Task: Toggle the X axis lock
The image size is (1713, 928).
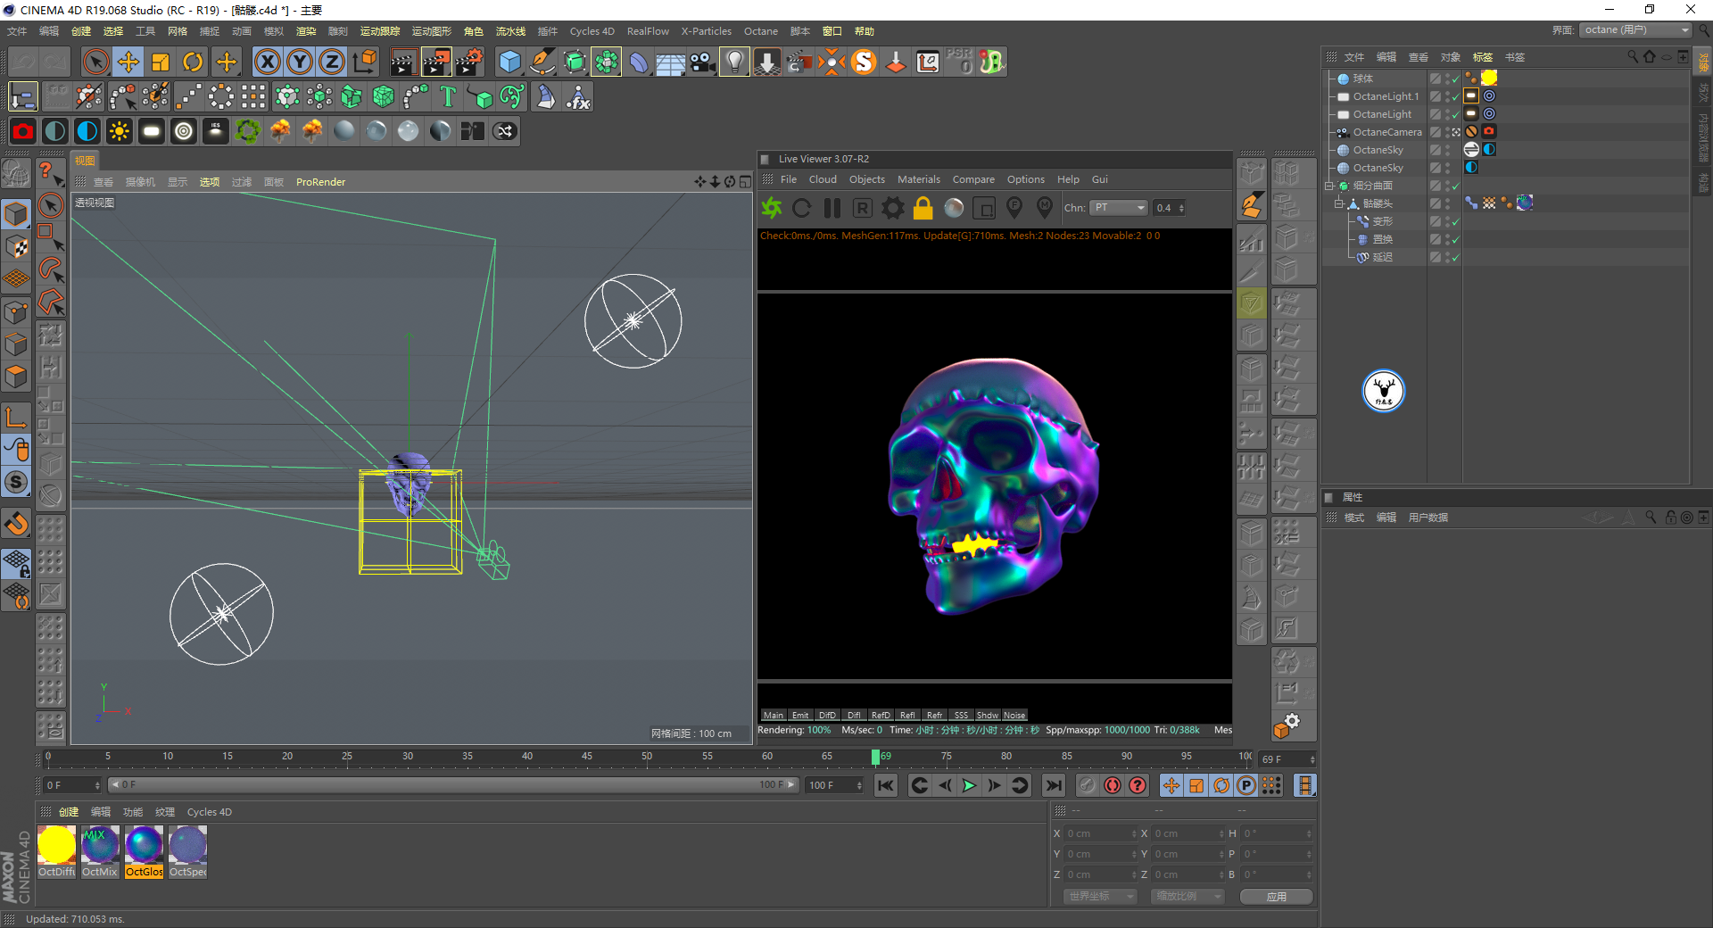Action: (267, 62)
